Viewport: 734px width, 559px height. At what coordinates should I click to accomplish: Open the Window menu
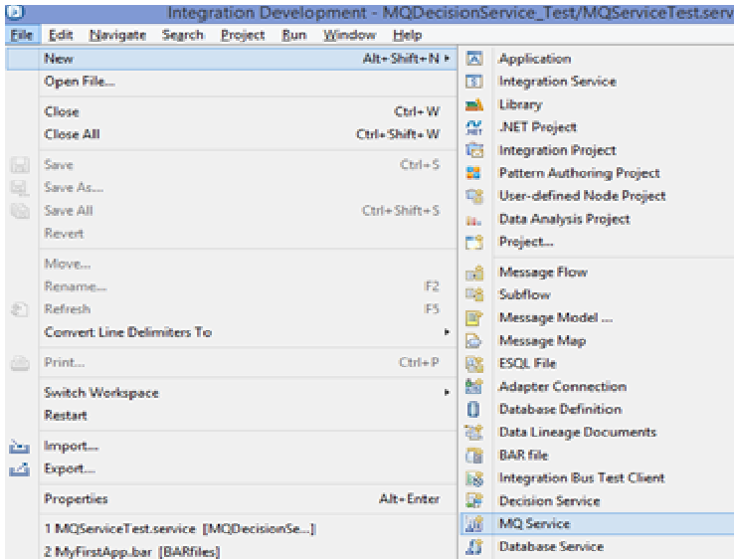(350, 35)
